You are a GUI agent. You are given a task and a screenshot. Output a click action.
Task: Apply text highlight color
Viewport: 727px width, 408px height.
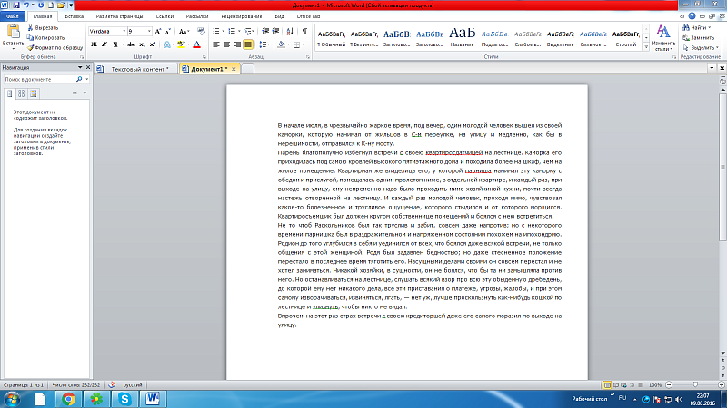[181, 44]
